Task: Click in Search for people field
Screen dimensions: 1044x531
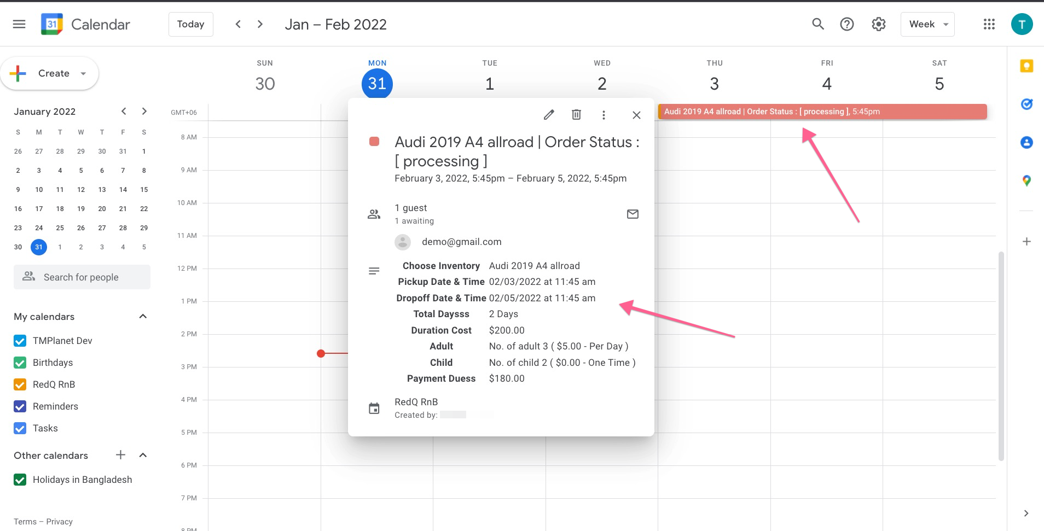Action: coord(82,277)
